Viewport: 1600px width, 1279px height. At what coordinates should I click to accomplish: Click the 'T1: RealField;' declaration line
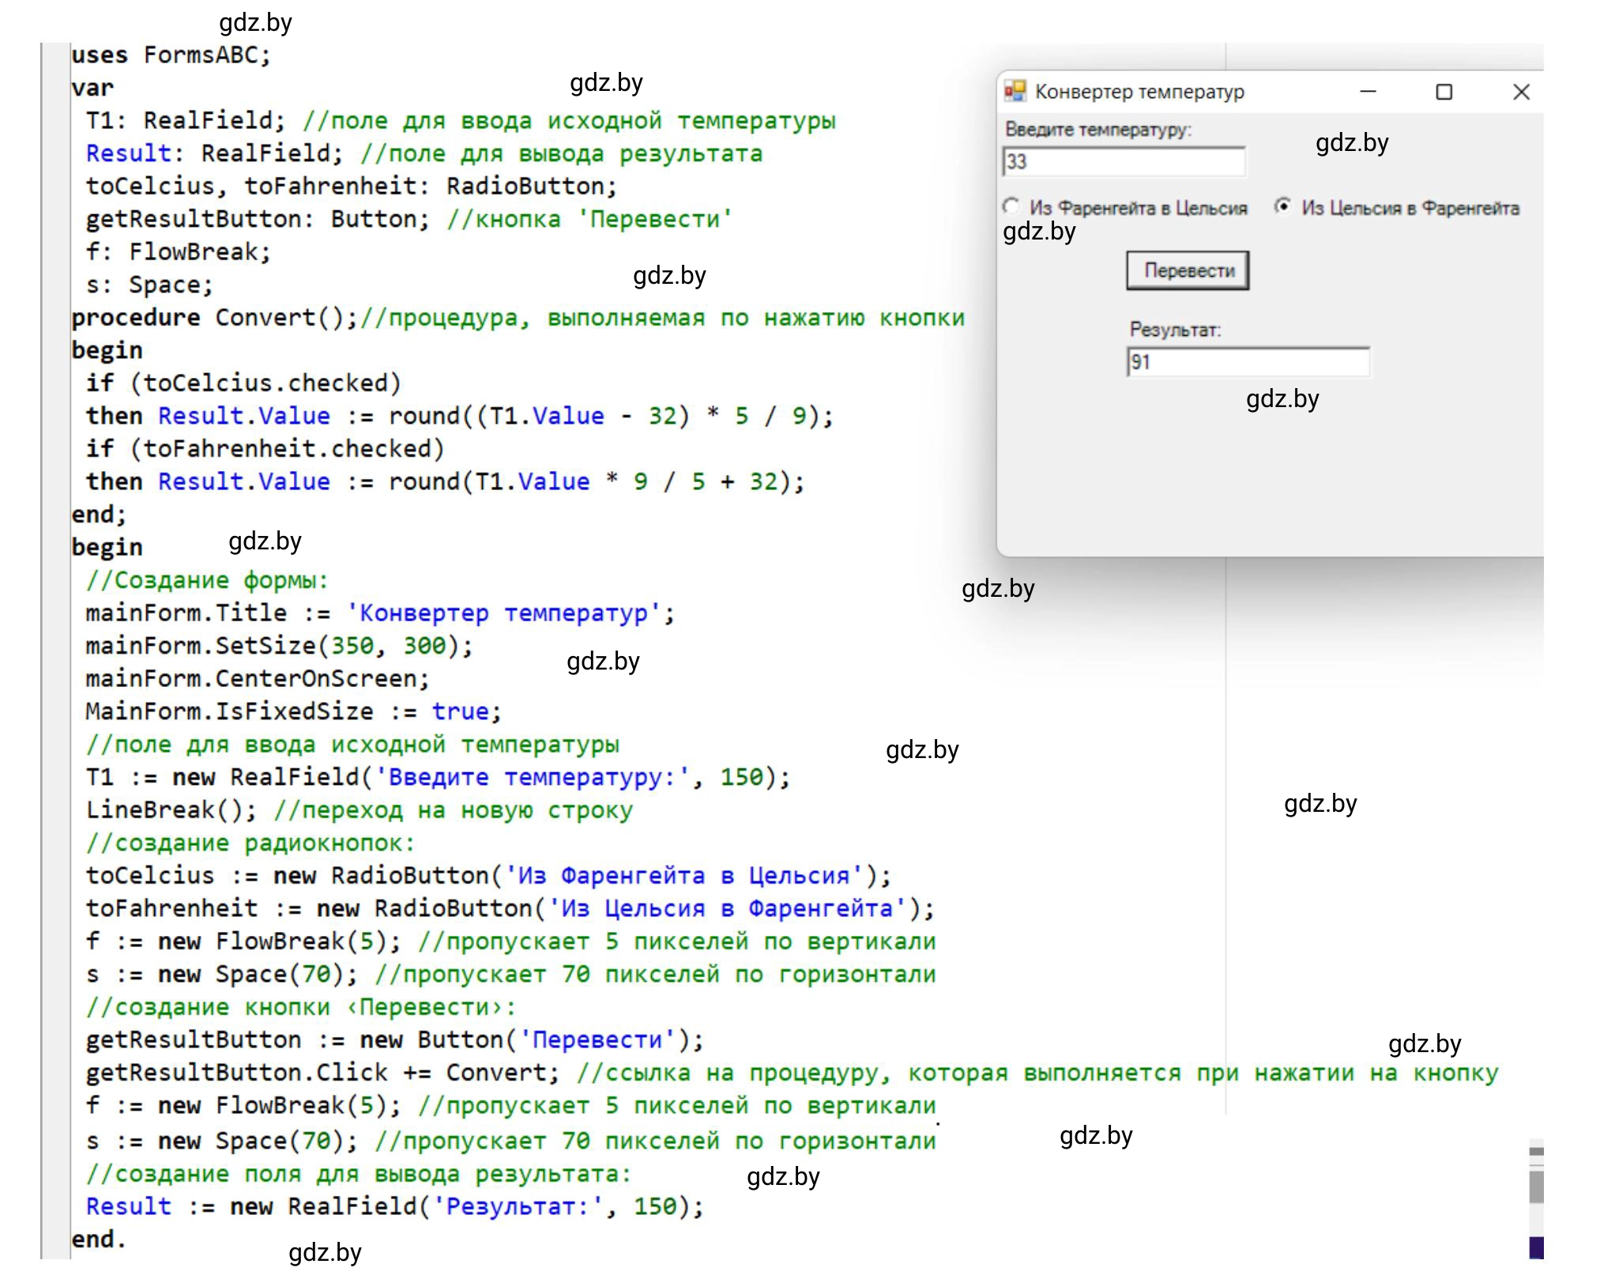point(461,121)
